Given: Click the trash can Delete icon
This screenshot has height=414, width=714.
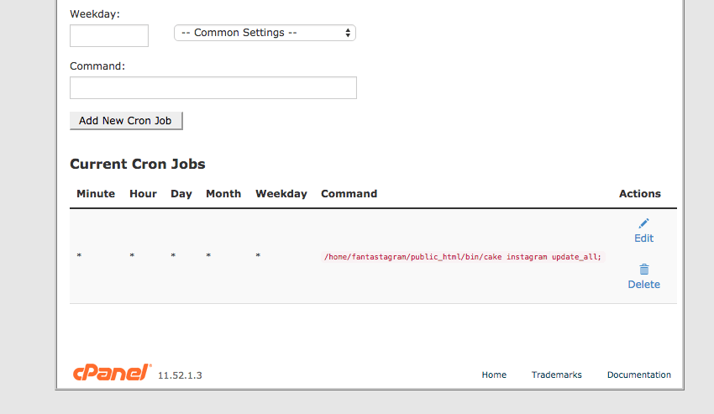Looking at the screenshot, I should (x=643, y=270).
